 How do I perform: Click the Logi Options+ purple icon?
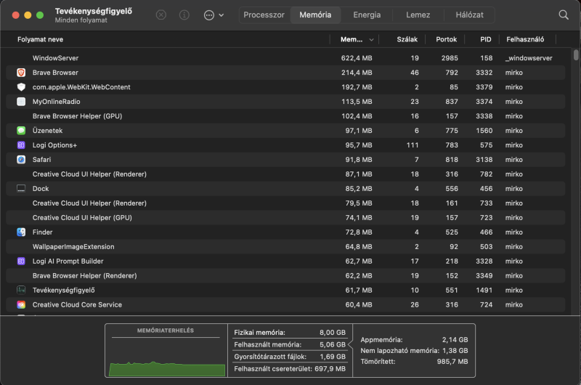tap(21, 145)
